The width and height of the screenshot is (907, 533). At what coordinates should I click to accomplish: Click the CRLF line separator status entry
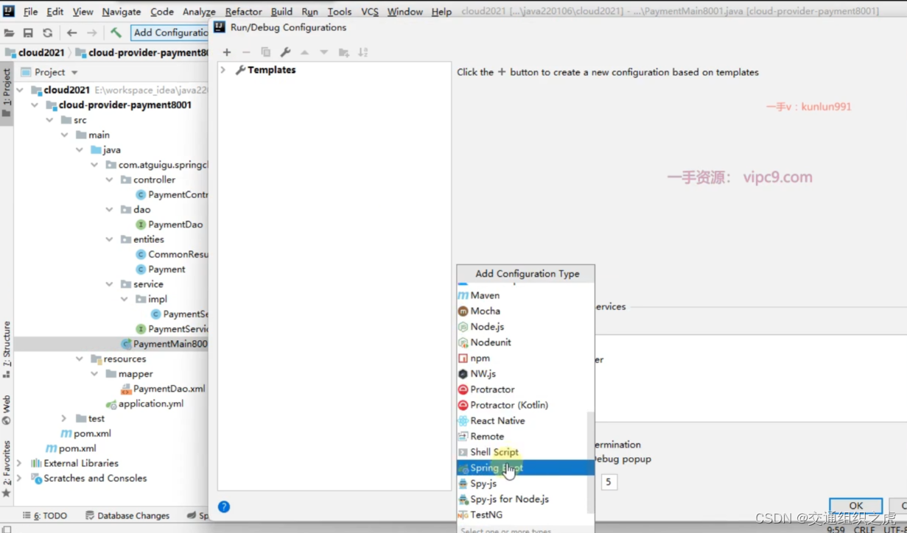coord(864,529)
